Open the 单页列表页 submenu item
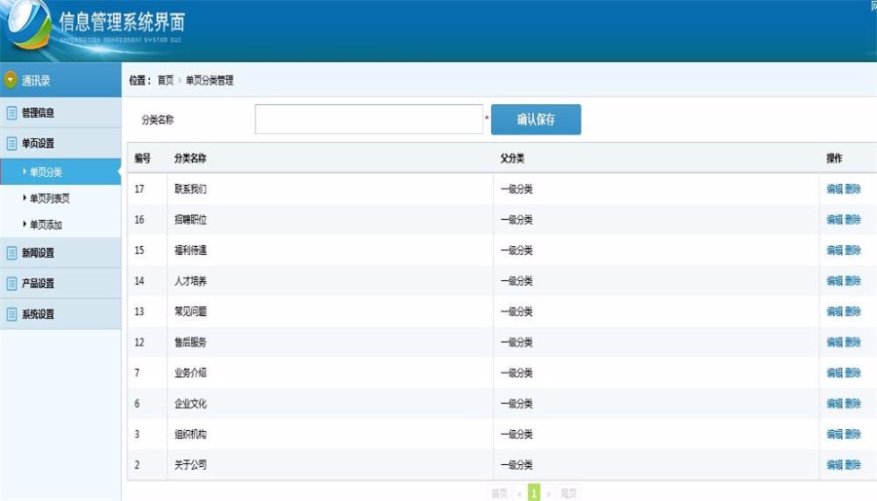This screenshot has height=501, width=877. (x=50, y=198)
